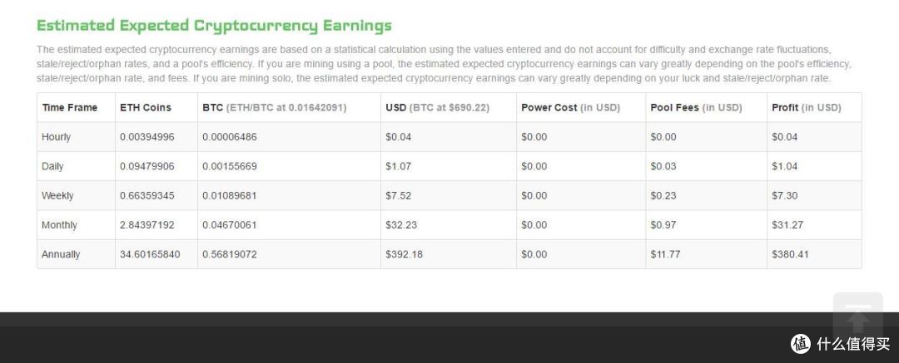Click the Pool Fees column header
Image resolution: width=899 pixels, height=363 pixels.
696,108
